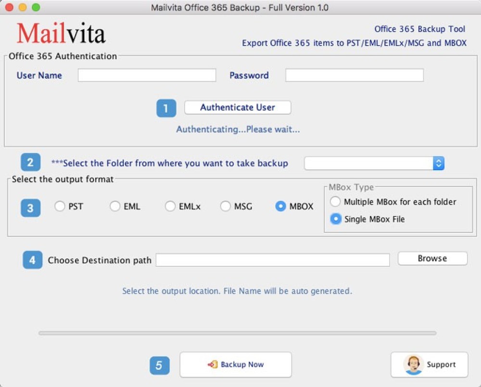Select the EMLx radio button
481x387 pixels.
click(171, 207)
